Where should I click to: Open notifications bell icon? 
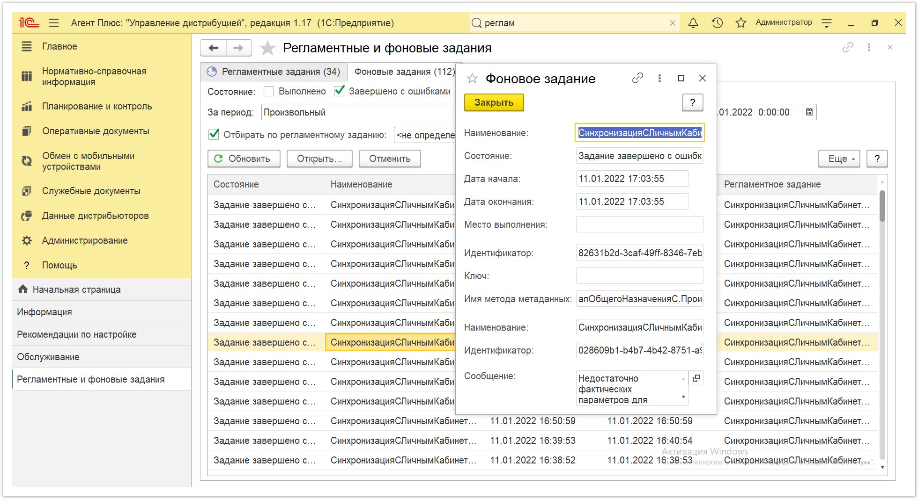pyautogui.click(x=693, y=22)
